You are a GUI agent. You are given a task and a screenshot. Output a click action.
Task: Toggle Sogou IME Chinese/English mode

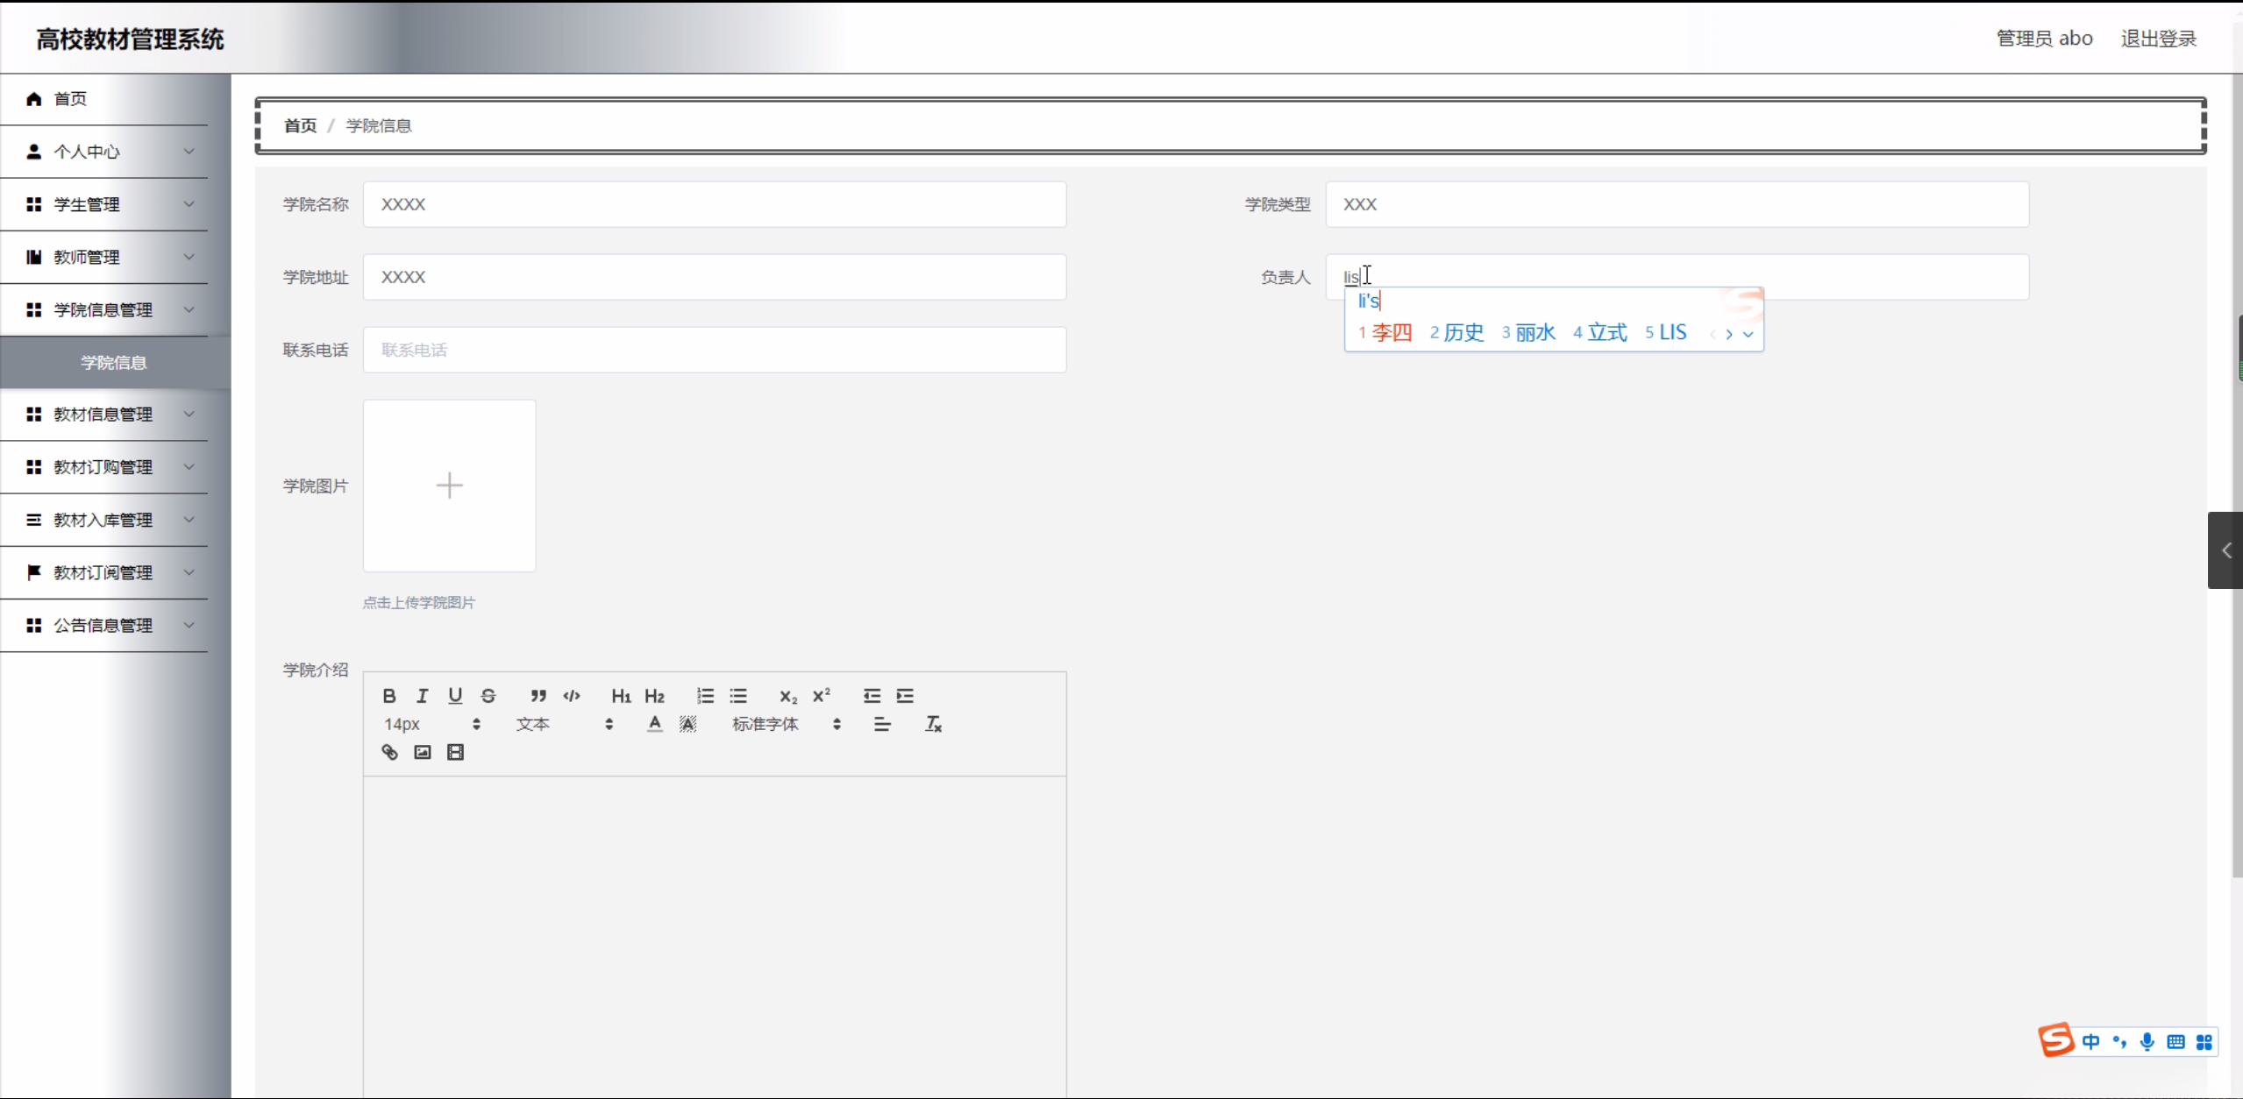pos(2090,1042)
